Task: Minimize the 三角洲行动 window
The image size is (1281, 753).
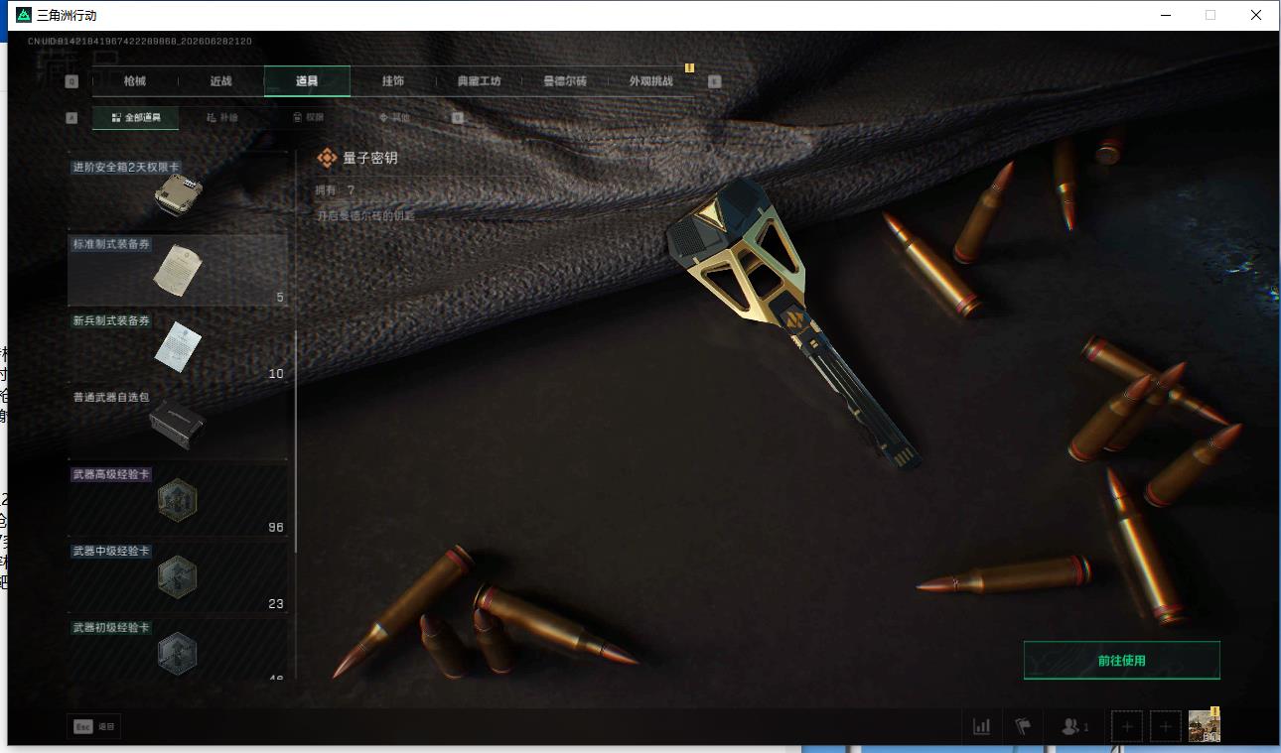Action: [x=1166, y=15]
